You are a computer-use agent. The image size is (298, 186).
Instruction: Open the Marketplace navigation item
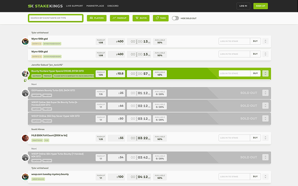pos(95,6)
